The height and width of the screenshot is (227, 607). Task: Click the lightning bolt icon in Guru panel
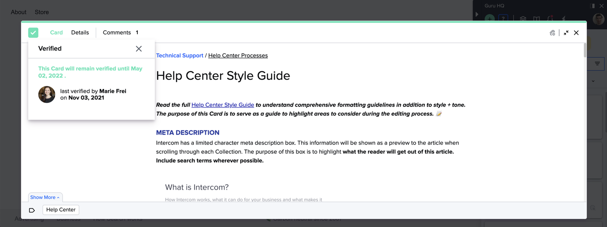[x=564, y=19]
